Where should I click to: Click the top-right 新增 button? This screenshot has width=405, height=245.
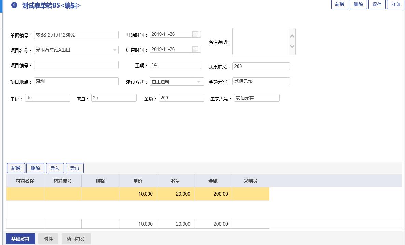tap(339, 4)
